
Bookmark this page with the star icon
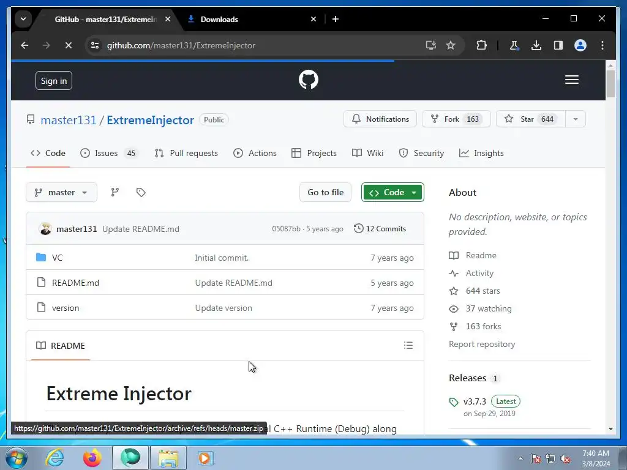coord(451,45)
